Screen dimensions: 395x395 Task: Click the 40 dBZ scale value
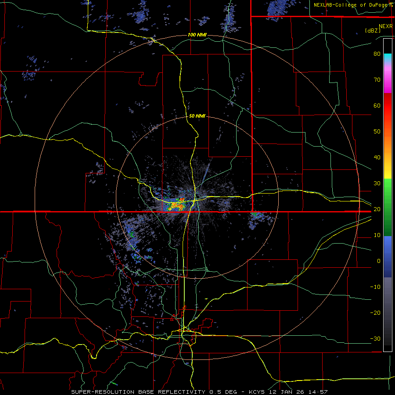click(377, 158)
